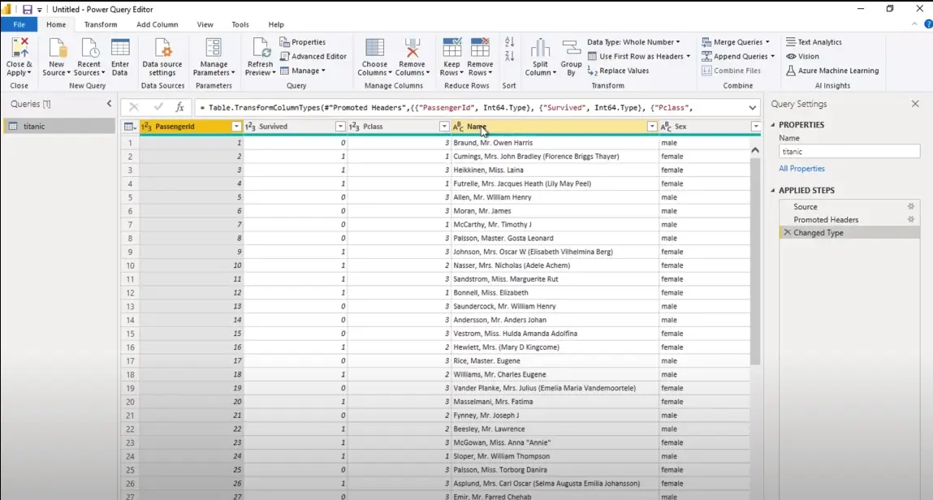
Task: Select the Source applied step
Action: (x=849, y=206)
